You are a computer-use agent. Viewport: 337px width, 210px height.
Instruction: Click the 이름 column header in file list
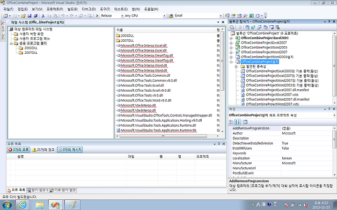(x=165, y=30)
